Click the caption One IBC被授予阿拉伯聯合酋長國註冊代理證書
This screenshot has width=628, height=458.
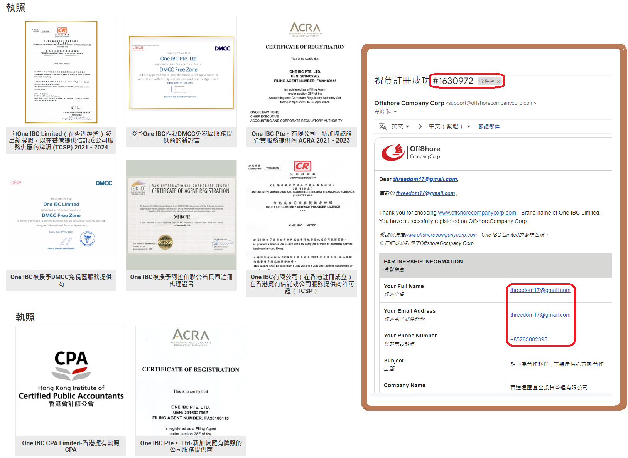181,280
